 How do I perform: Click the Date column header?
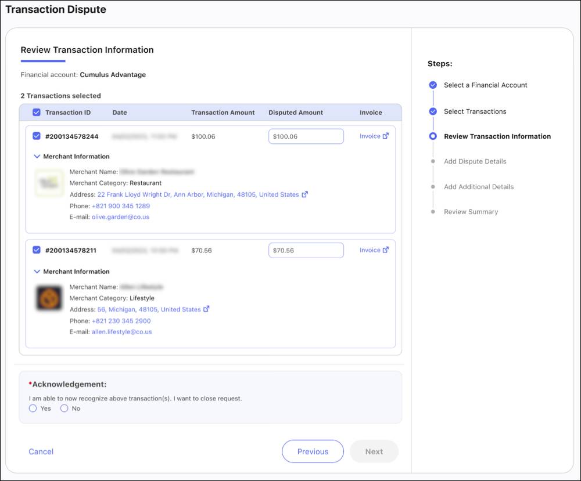[120, 113]
